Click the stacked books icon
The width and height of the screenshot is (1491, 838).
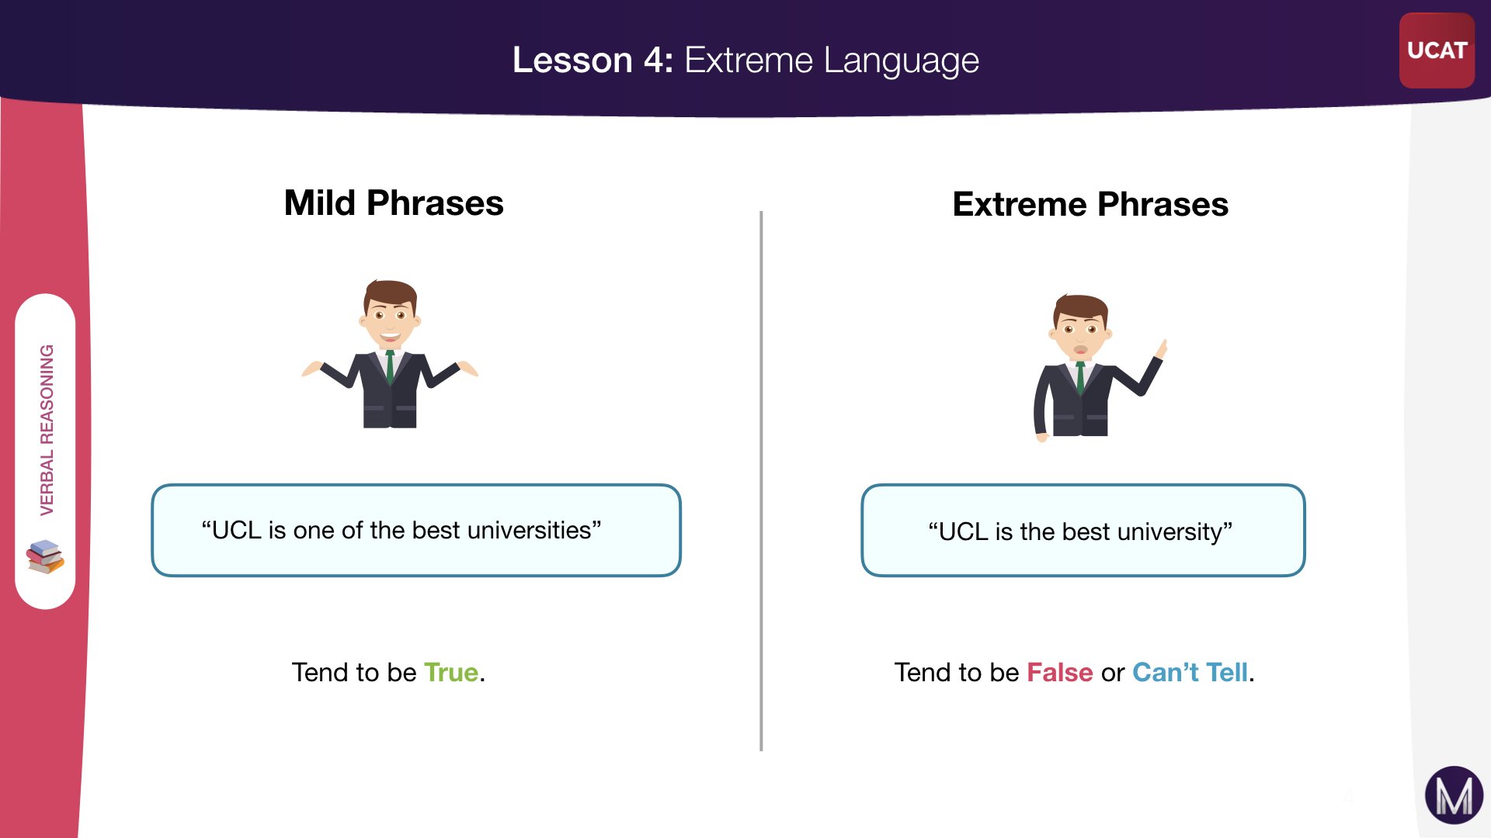(x=45, y=556)
